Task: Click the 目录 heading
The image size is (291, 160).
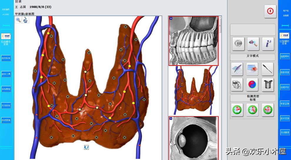Action: [18, 1]
